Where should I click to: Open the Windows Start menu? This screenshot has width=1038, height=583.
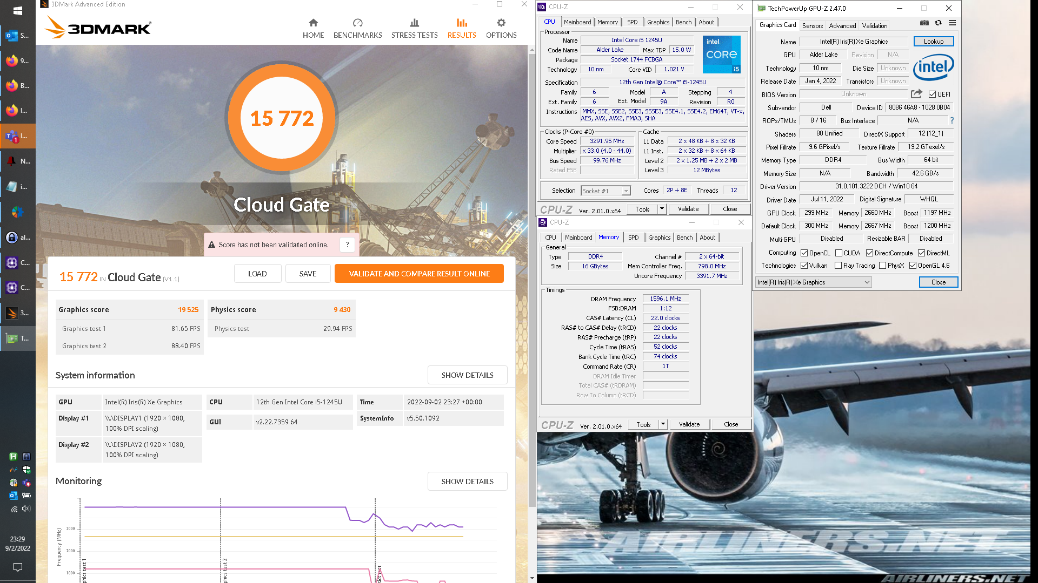coord(17,11)
